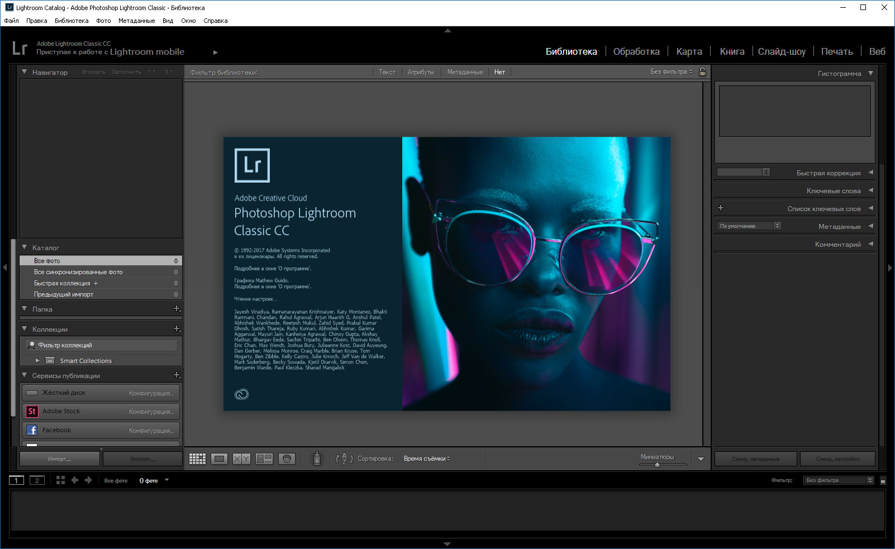
Task: Toggle filmstrip filter switch at far right
Action: tap(883, 480)
